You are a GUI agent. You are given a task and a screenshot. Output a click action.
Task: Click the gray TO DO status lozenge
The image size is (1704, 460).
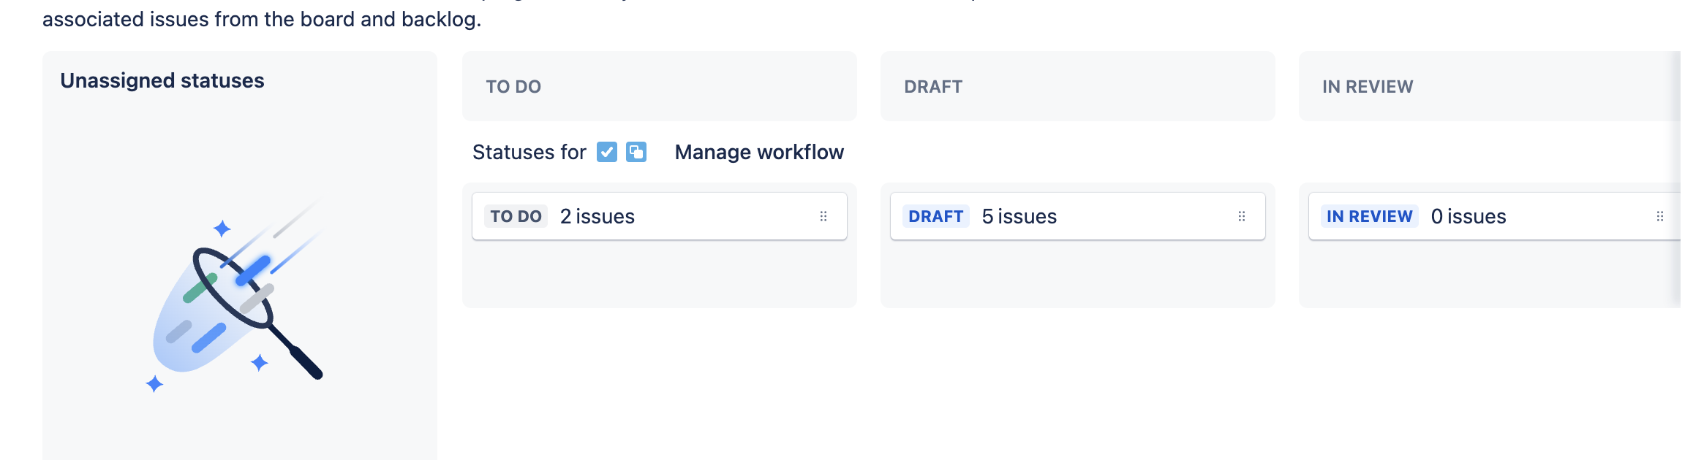[516, 216]
